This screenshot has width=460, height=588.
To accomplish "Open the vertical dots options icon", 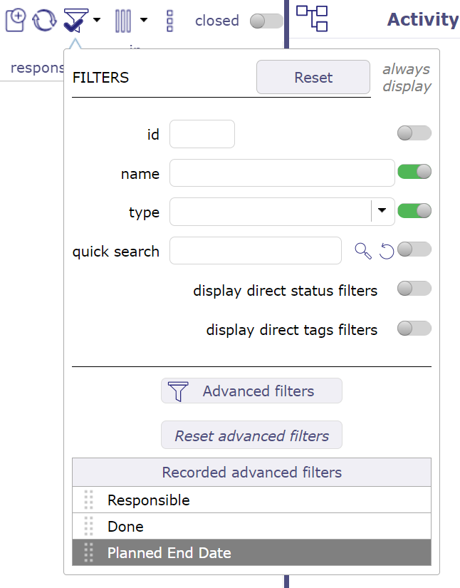I will tap(169, 21).
